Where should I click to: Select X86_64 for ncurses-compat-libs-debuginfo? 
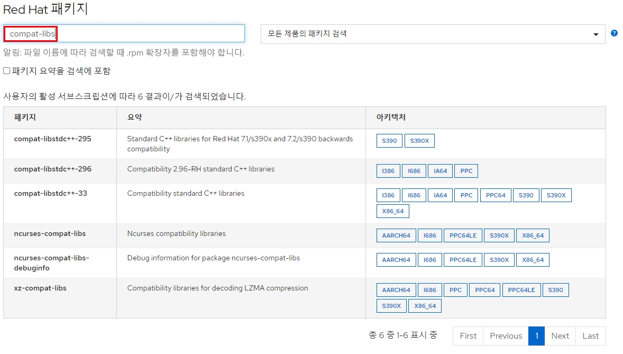533,260
